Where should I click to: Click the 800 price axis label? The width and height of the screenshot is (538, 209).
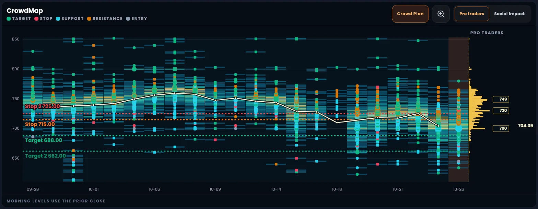15,69
